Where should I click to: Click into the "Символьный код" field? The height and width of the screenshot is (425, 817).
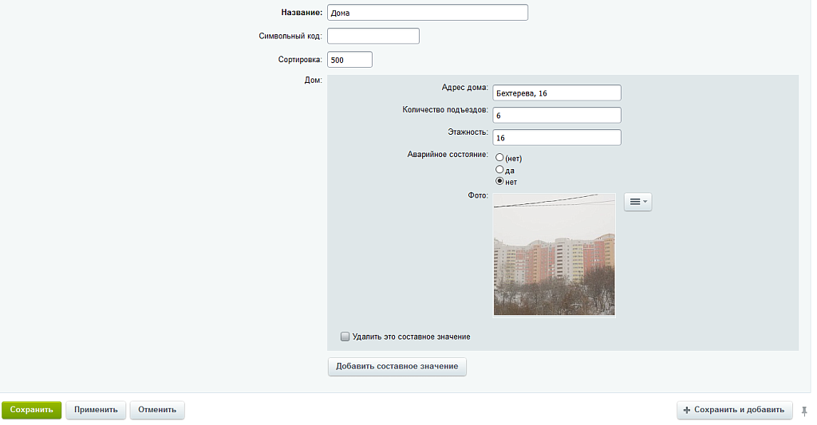point(373,36)
